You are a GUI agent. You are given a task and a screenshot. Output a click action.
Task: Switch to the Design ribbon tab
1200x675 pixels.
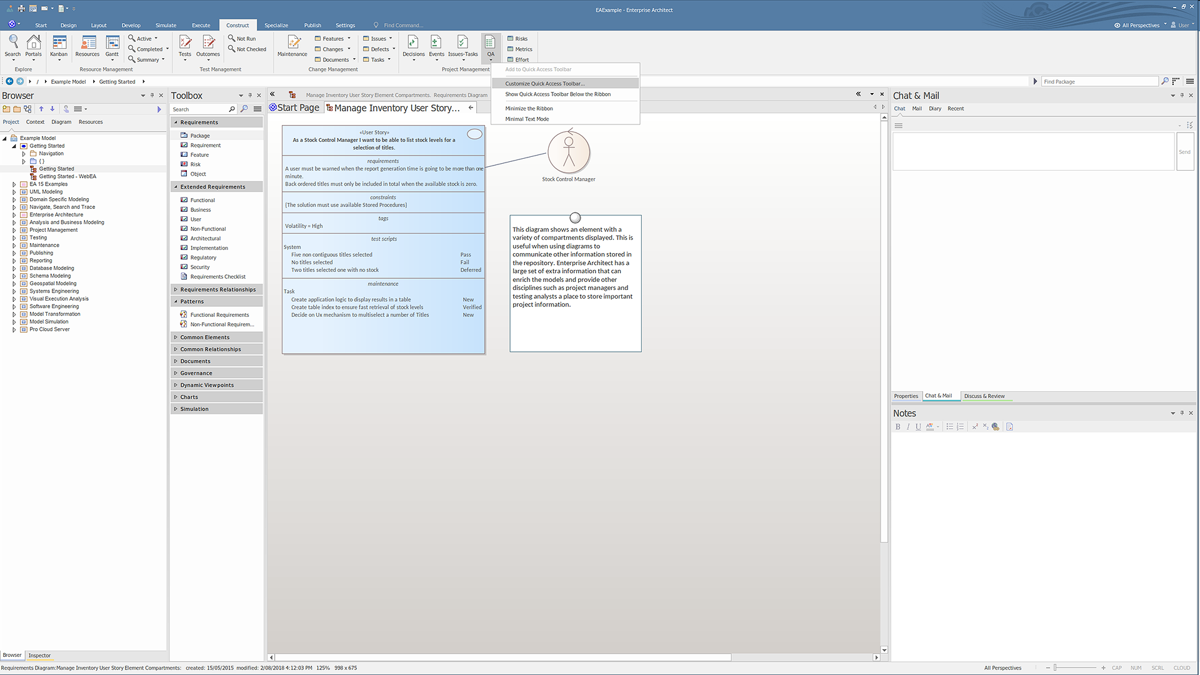[x=69, y=26]
